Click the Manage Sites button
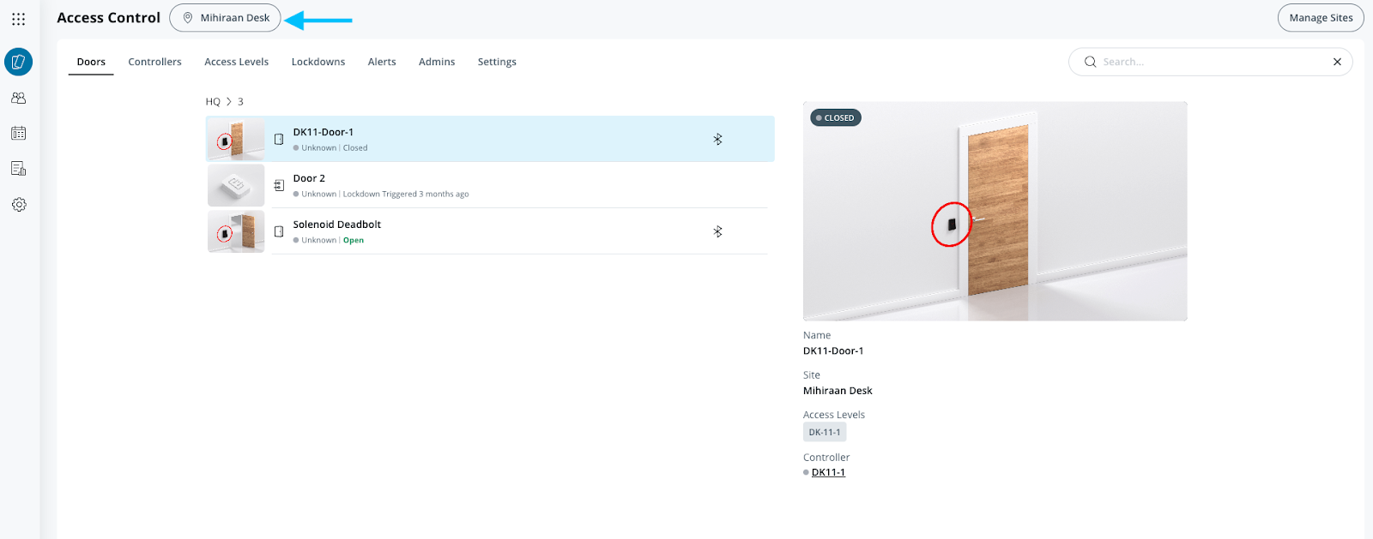Viewport: 1373px width, 539px height. (x=1320, y=18)
